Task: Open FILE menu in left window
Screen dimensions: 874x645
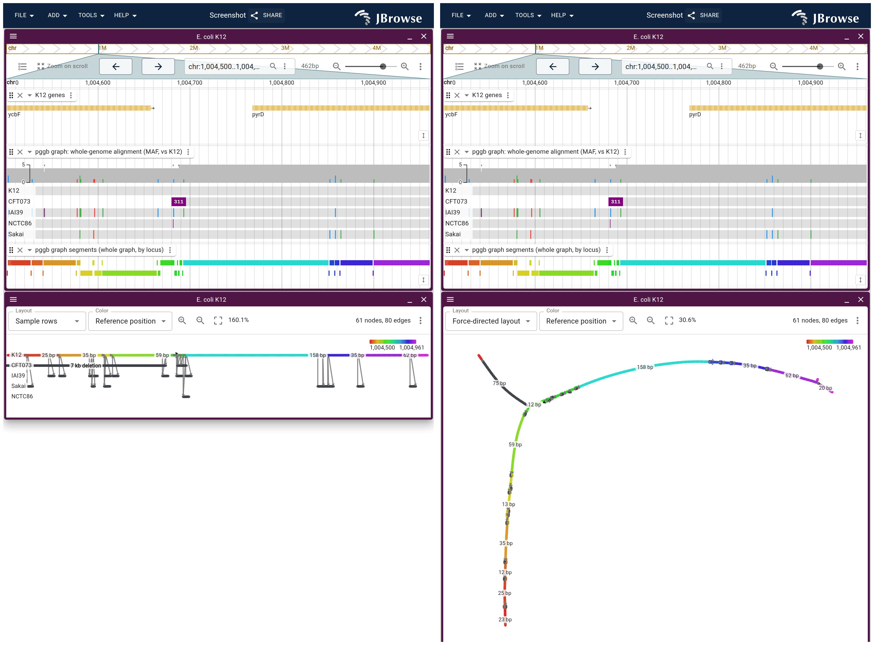Action: click(24, 15)
